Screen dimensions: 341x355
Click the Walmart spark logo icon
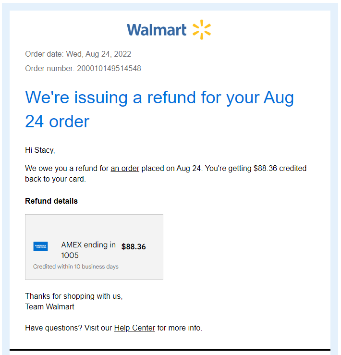[202, 30]
